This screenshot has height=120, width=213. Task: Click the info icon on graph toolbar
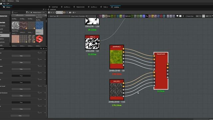(x=53, y=13)
